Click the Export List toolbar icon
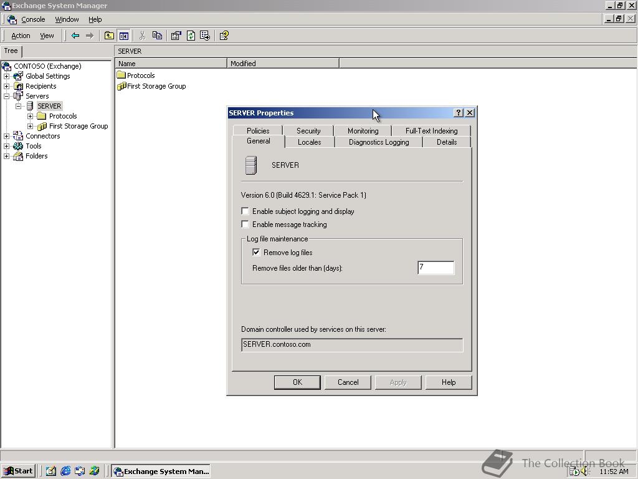The image size is (638, 479). coord(205,36)
